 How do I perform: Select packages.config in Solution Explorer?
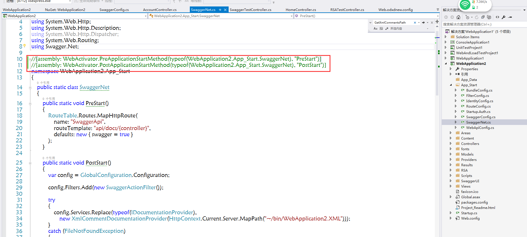[474, 202]
